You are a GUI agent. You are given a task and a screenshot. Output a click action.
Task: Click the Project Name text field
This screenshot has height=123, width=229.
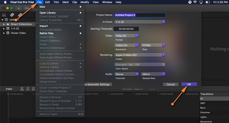coord(139,15)
